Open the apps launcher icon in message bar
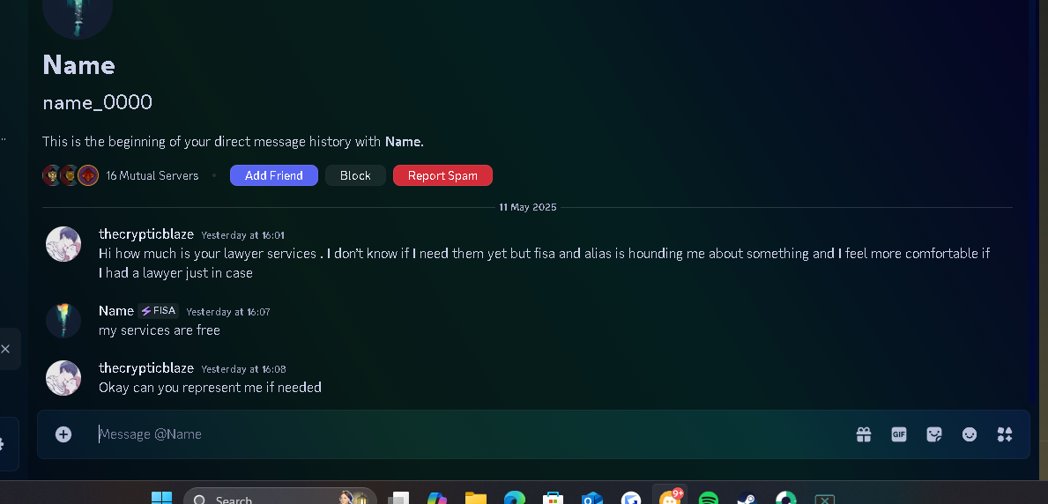1048x504 pixels. click(1005, 434)
